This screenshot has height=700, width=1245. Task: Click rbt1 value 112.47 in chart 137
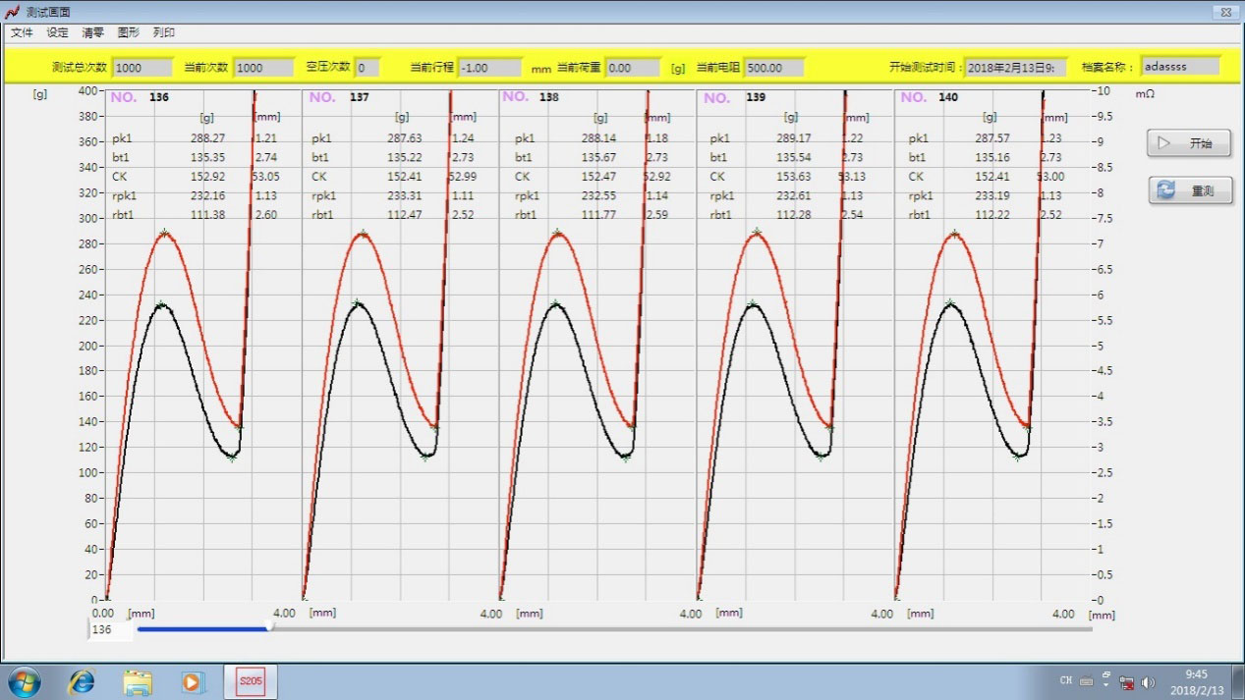(x=404, y=214)
